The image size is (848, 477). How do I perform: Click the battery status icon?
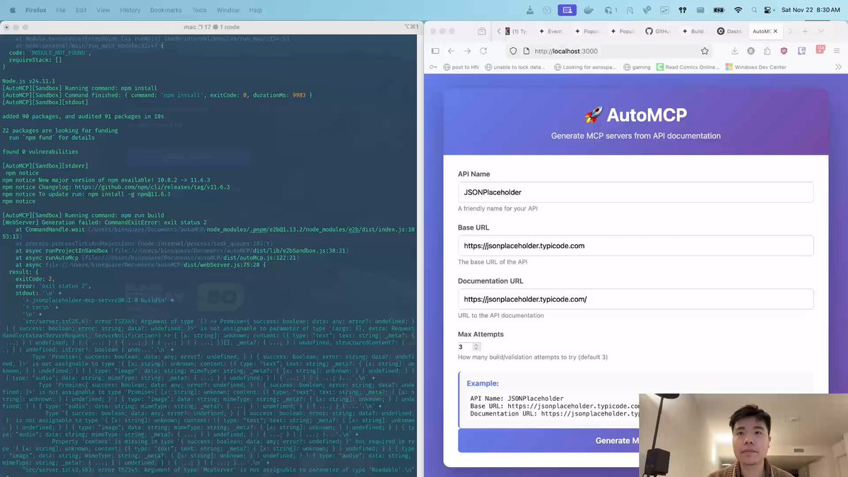[x=719, y=10]
